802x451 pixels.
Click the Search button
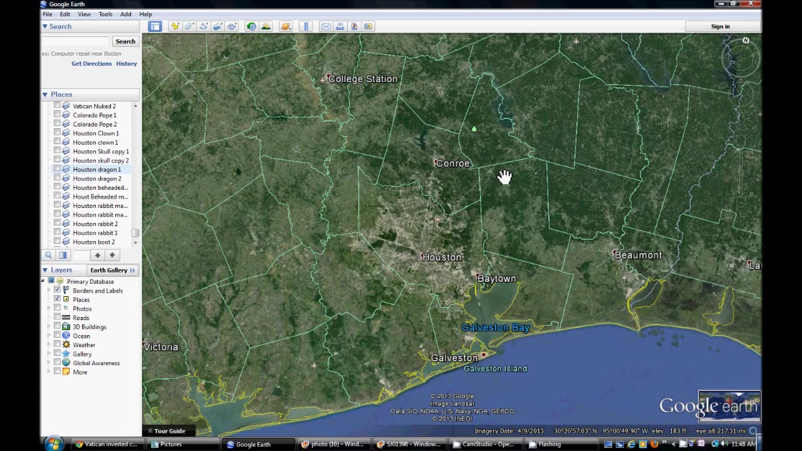pos(125,41)
